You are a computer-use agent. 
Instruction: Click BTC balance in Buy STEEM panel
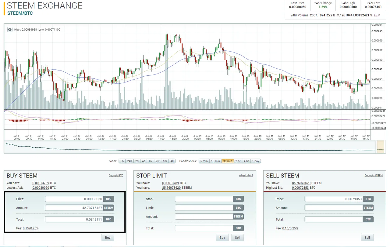point(41,183)
